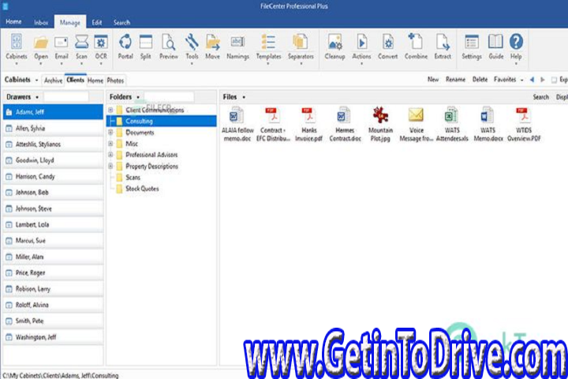Image resolution: width=568 pixels, height=379 pixels.
Task: Click the Move file icon
Action: pyautogui.click(x=213, y=47)
